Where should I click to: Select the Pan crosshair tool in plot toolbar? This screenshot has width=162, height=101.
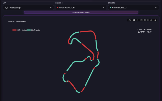pos(137,20)
